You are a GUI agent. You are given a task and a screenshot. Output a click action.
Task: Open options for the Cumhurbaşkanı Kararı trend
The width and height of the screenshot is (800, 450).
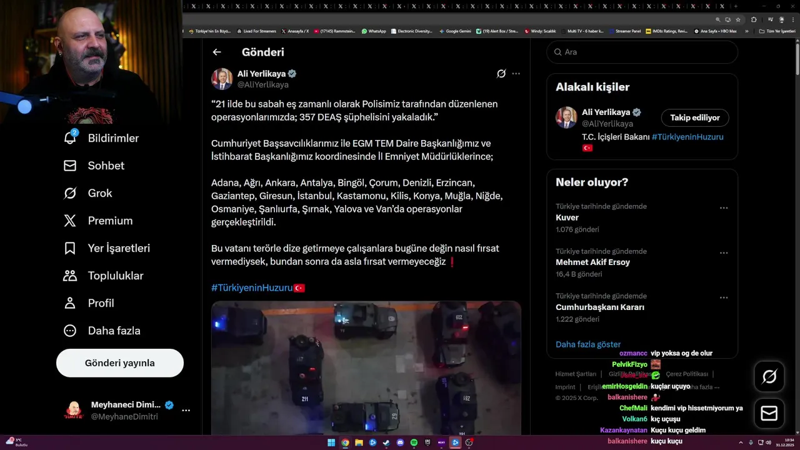724,298
